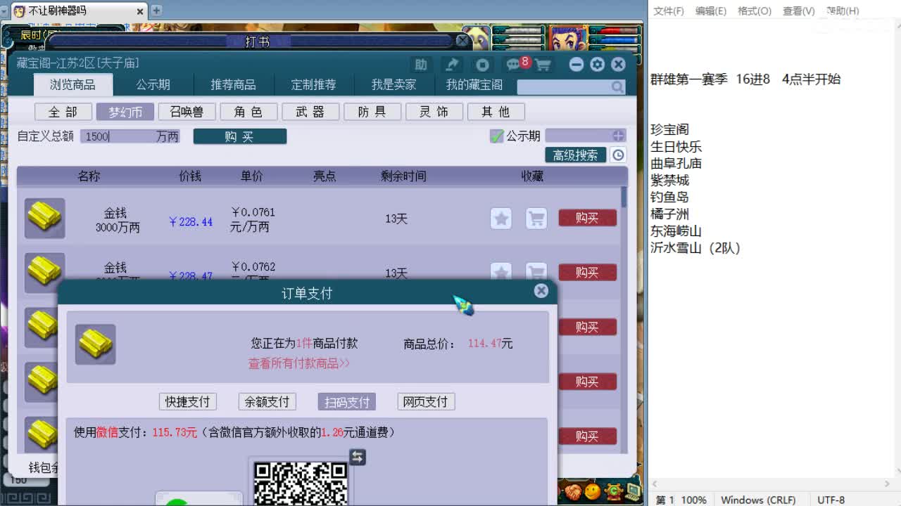Open the search history clock beside 高级搜索
The height and width of the screenshot is (506, 901).
point(616,155)
